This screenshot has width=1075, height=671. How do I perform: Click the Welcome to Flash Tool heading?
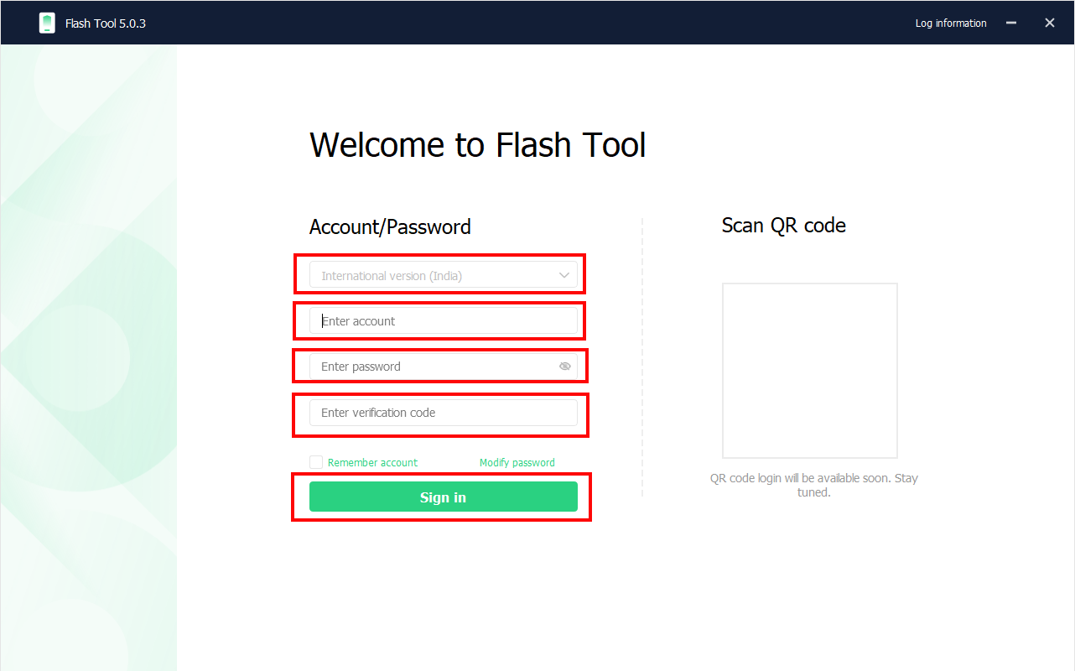point(478,144)
